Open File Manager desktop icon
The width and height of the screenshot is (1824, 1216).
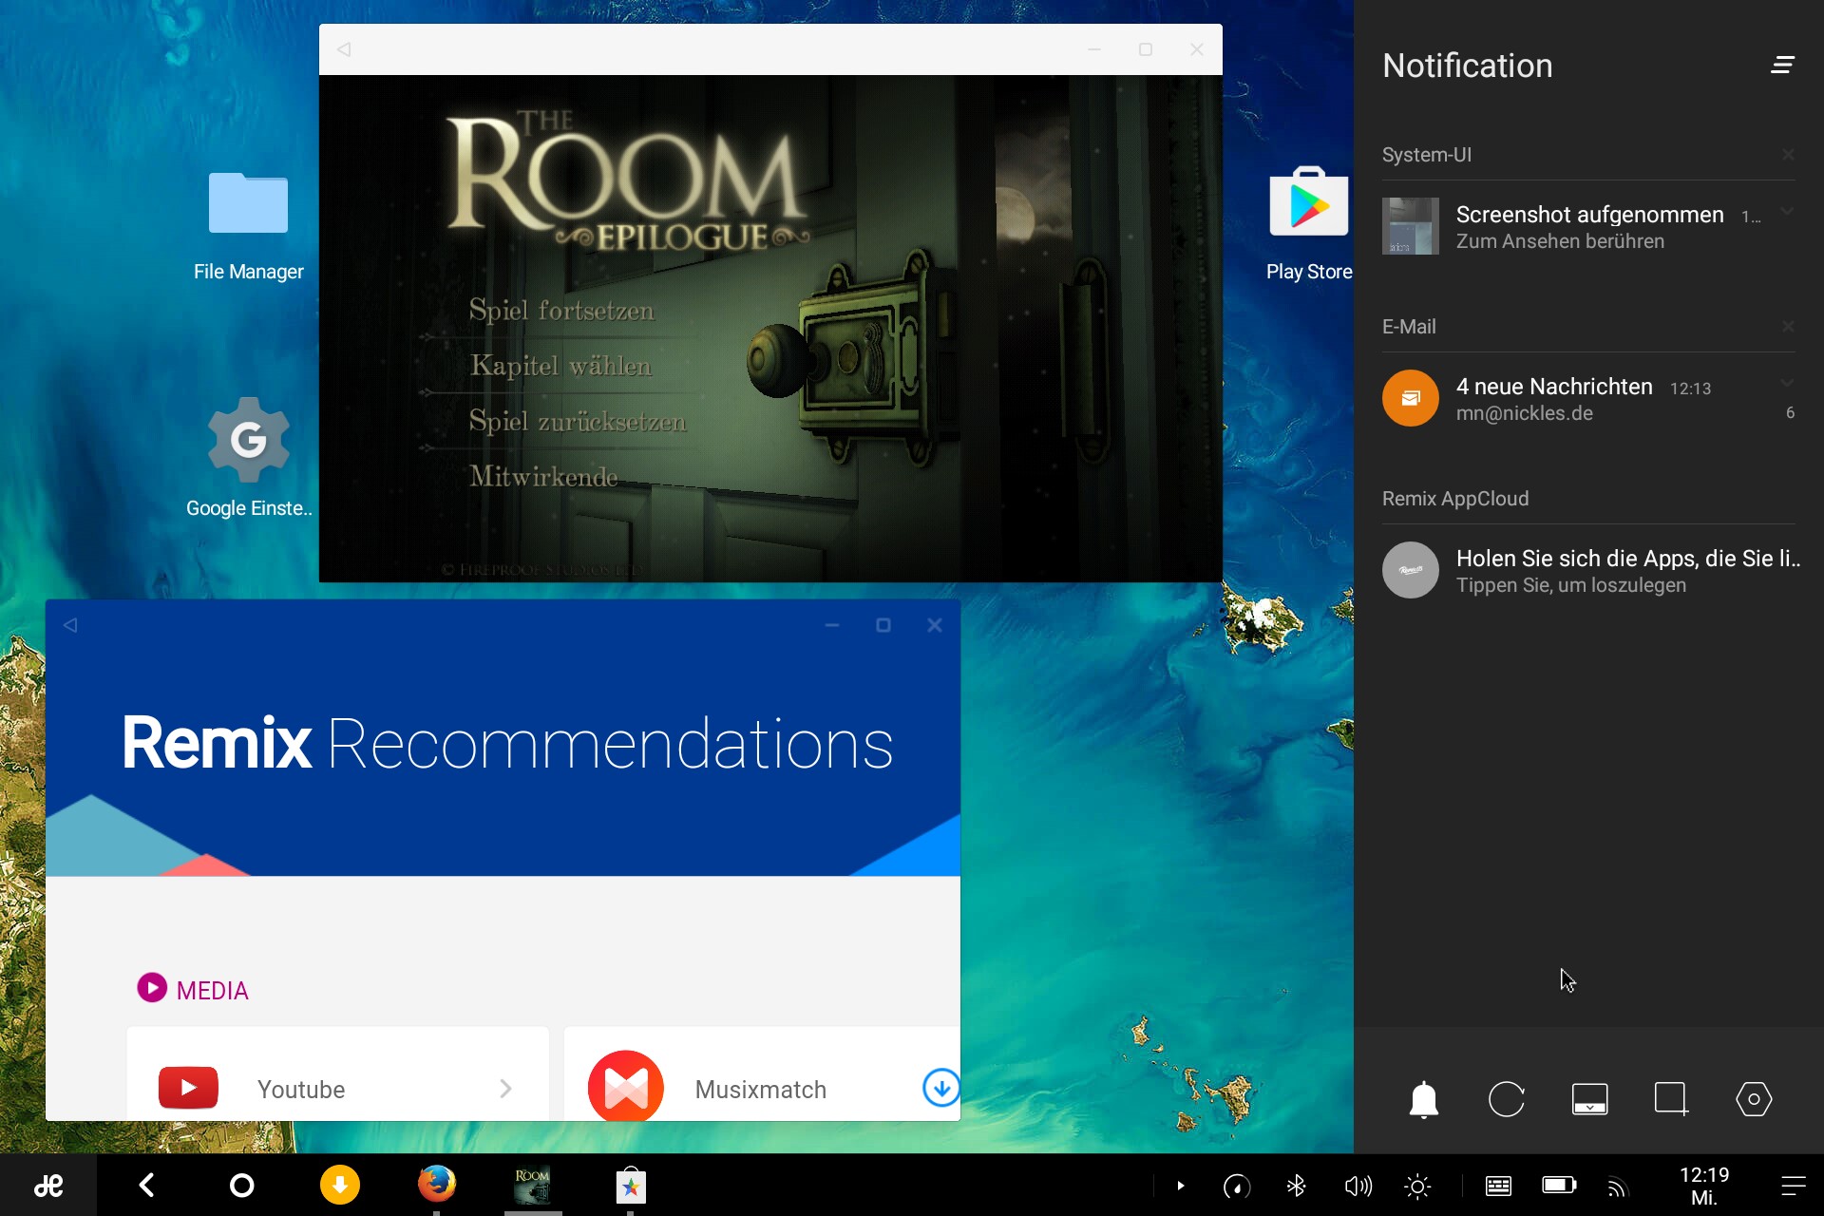click(249, 226)
